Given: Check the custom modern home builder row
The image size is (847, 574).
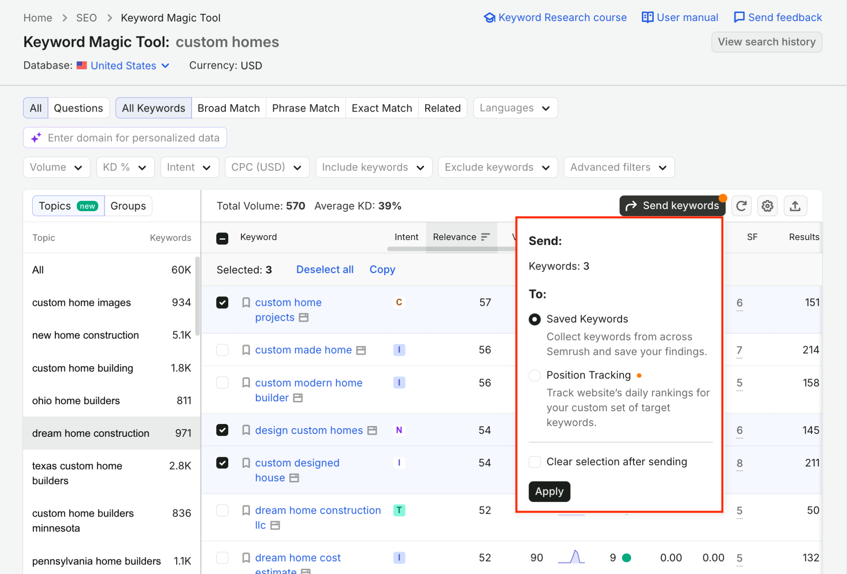Looking at the screenshot, I should click(223, 383).
